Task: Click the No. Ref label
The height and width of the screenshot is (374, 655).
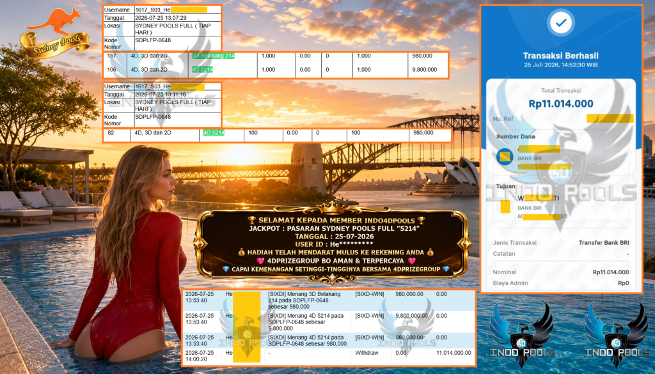Action: (503, 119)
